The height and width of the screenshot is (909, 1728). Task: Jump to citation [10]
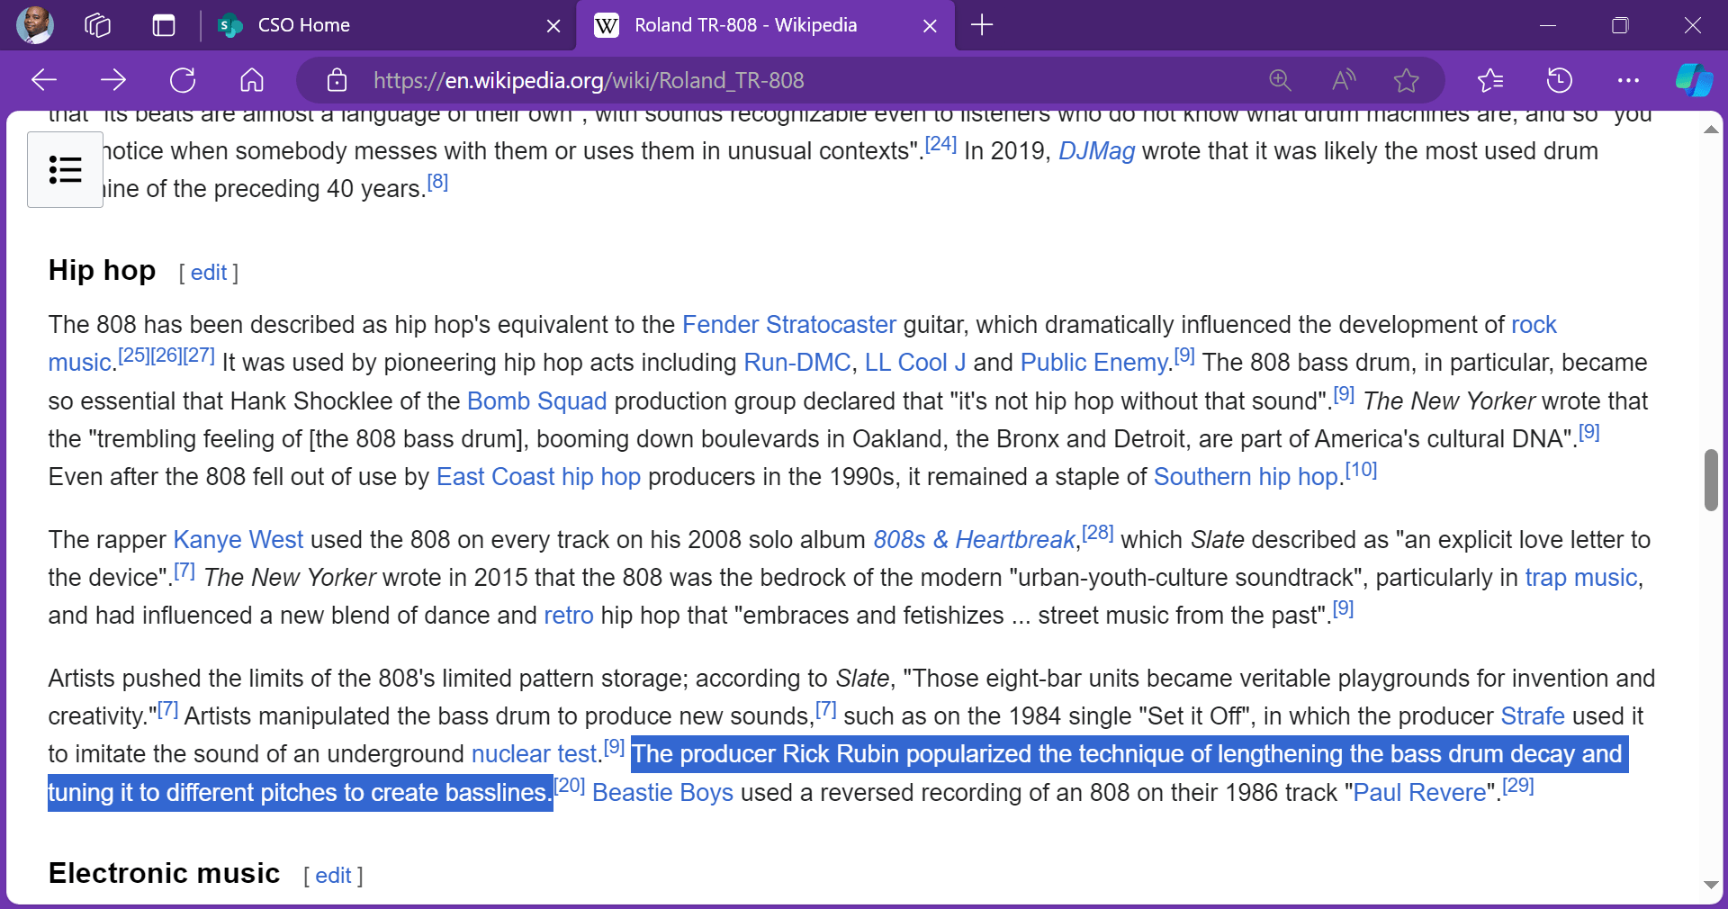pos(1361,470)
